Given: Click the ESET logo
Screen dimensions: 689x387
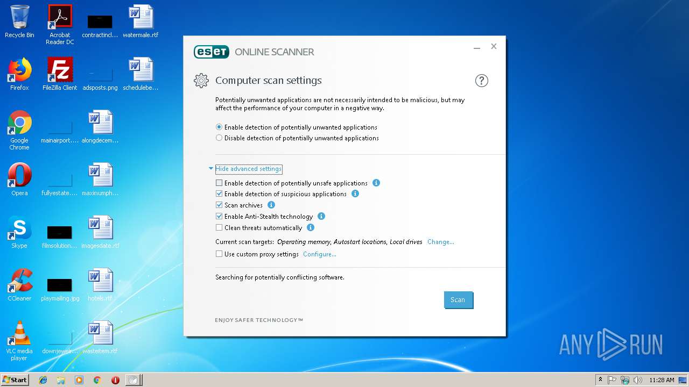Looking at the screenshot, I should (212, 52).
